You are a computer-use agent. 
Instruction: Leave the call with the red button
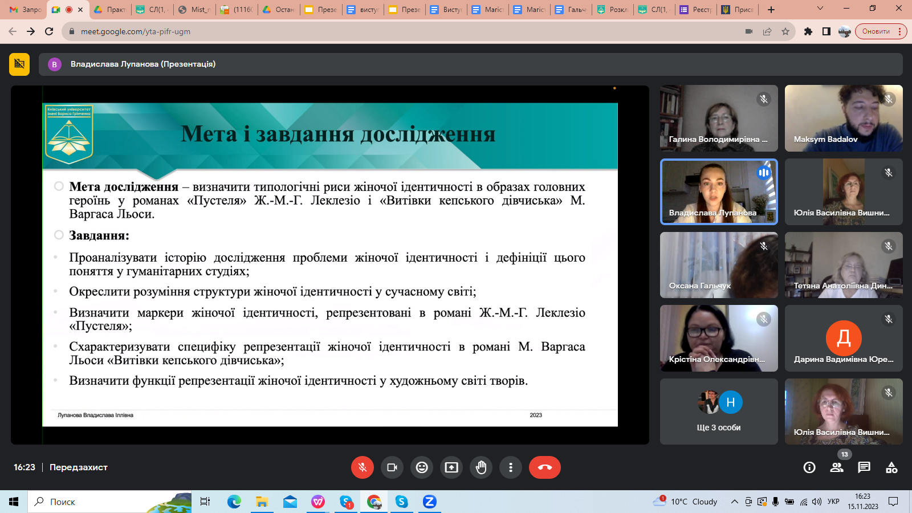point(544,467)
